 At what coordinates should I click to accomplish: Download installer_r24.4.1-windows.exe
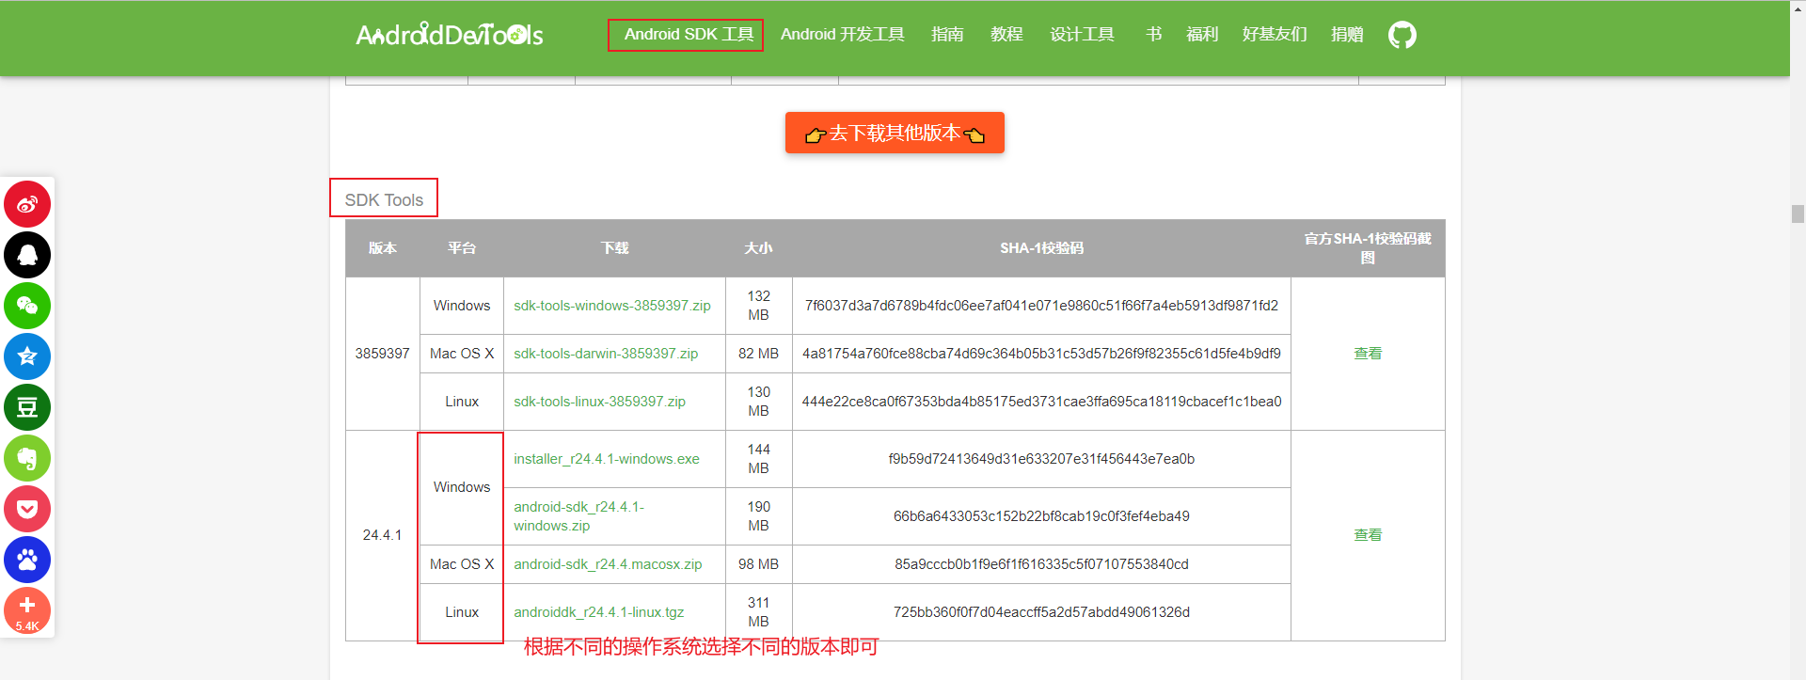click(x=606, y=459)
